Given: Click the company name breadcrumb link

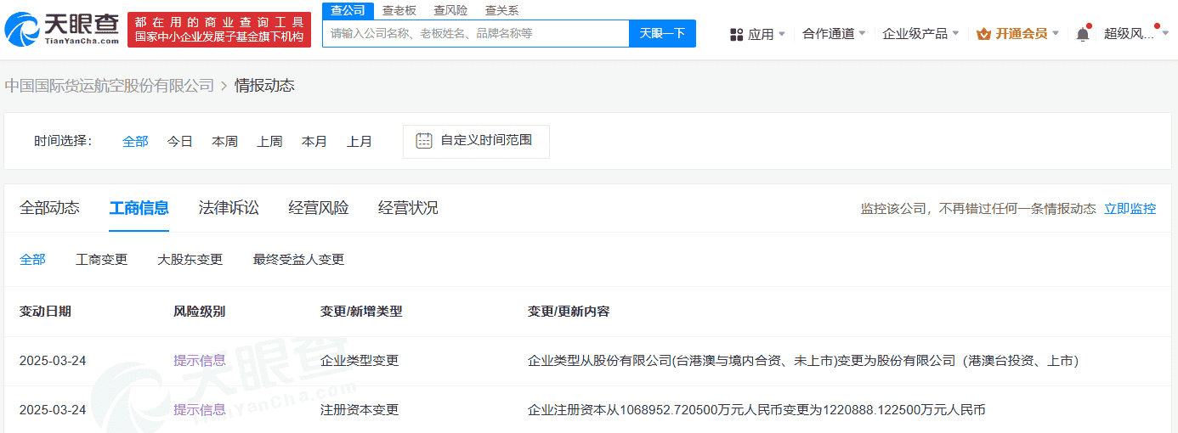Looking at the screenshot, I should click(110, 86).
